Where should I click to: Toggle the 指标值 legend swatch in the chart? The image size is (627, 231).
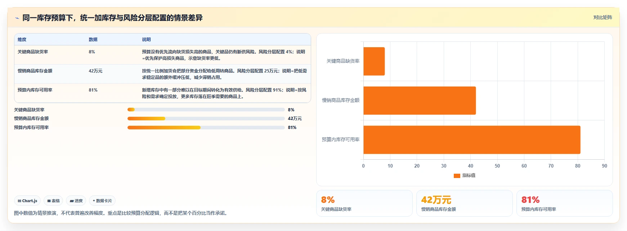coord(457,176)
